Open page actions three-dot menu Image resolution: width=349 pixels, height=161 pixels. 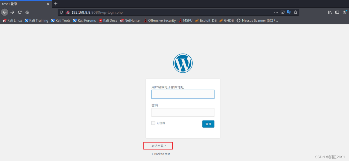(276, 12)
